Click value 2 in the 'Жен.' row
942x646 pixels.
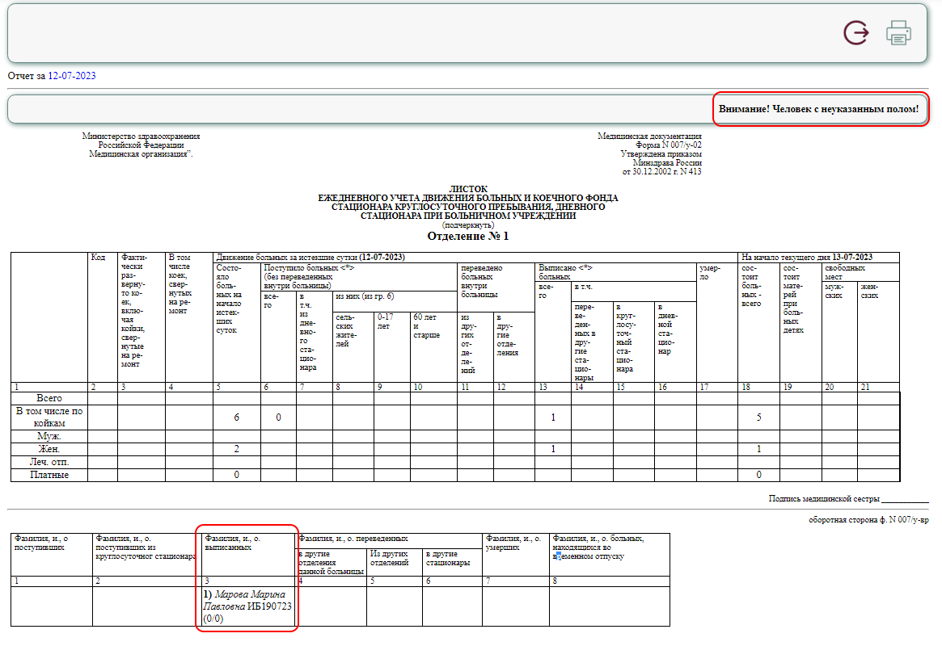(236, 449)
